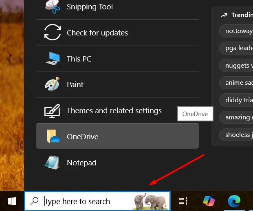This screenshot has height=211, width=253.
Task: Open This PC from the list
Action: click(x=117, y=58)
